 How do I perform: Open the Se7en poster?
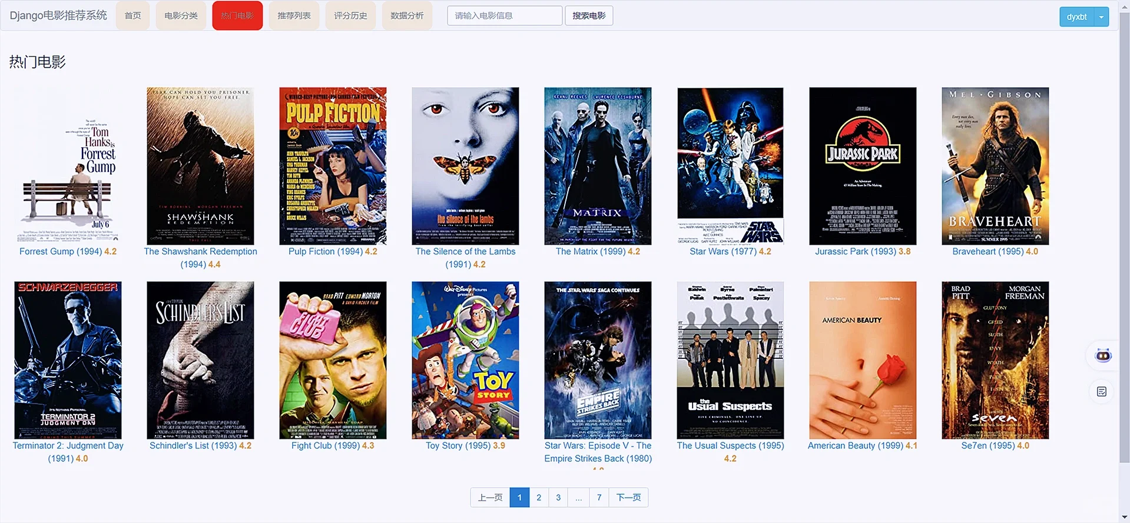tap(995, 360)
